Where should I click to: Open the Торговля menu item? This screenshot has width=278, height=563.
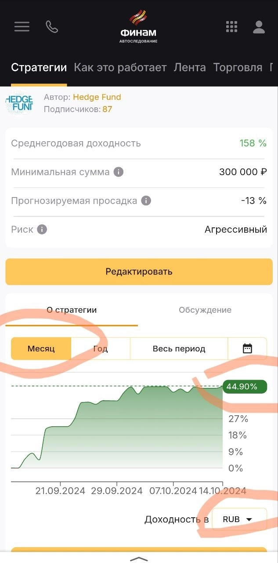click(x=238, y=67)
